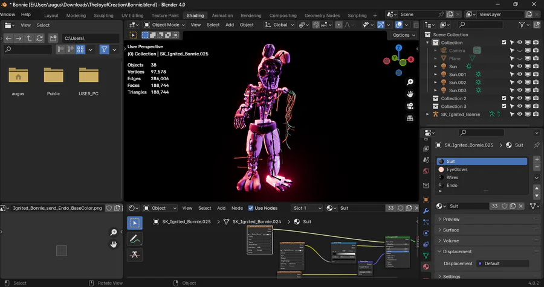Switch to the Layout workspace tab
544x287 pixels.
(x=51, y=16)
